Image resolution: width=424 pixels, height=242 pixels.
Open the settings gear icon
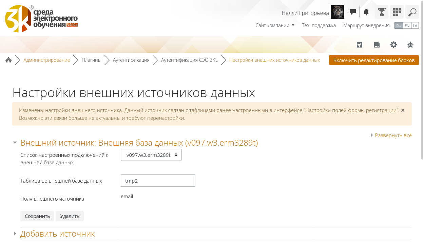click(x=393, y=45)
